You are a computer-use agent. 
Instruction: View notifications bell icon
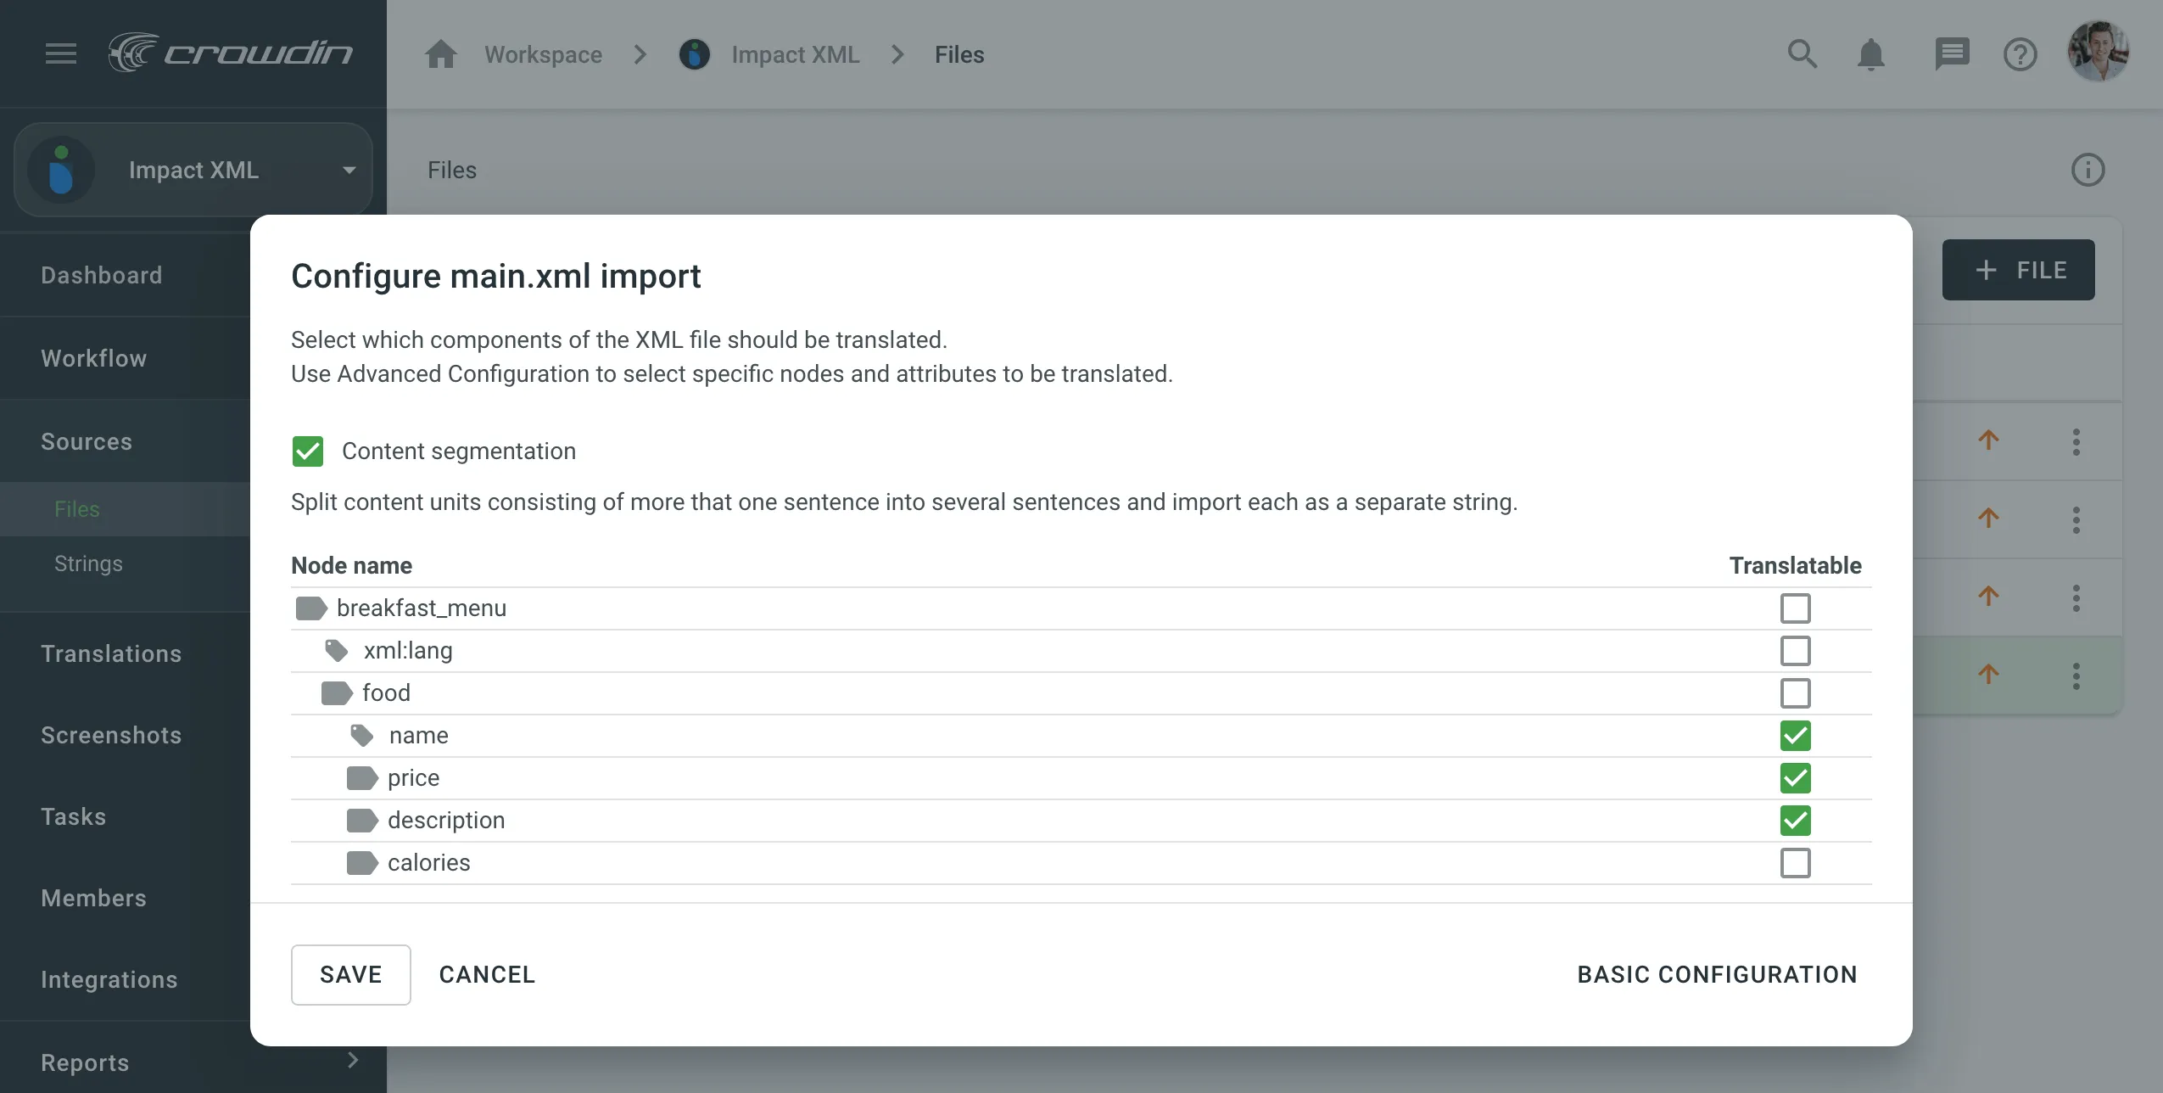coord(1872,53)
